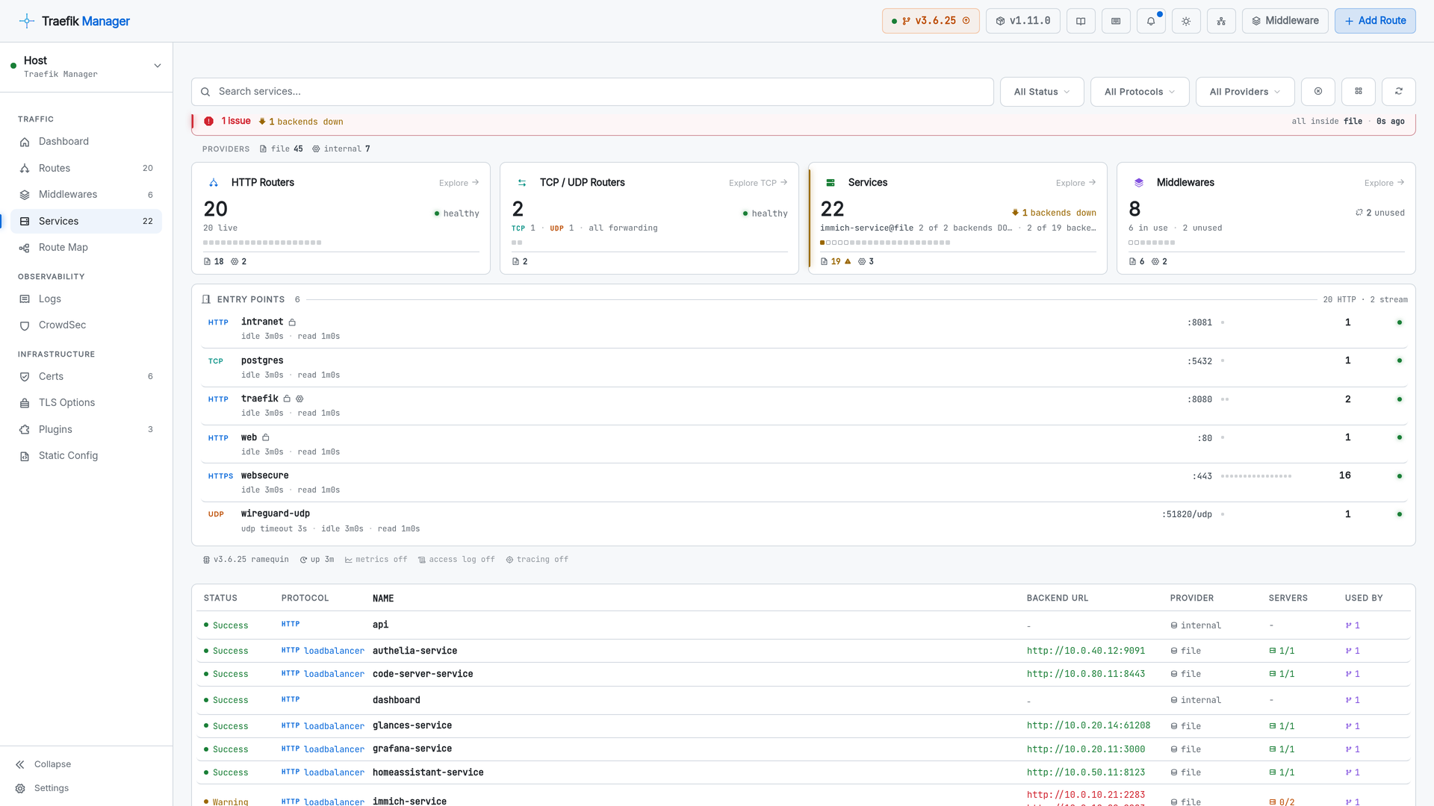Focus the Search services field
1434x806 pixels.
click(592, 92)
